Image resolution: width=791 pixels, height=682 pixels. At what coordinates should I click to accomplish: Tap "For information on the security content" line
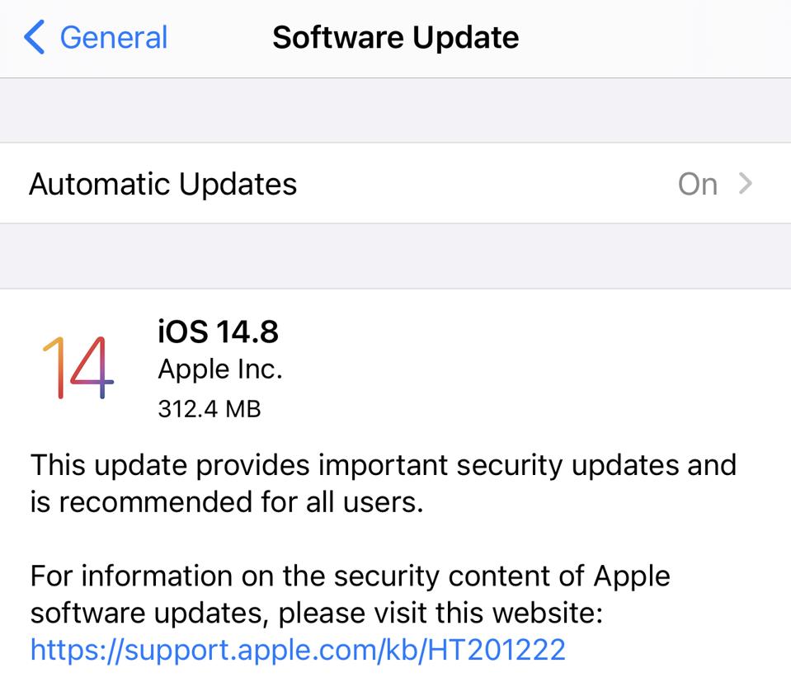point(350,575)
